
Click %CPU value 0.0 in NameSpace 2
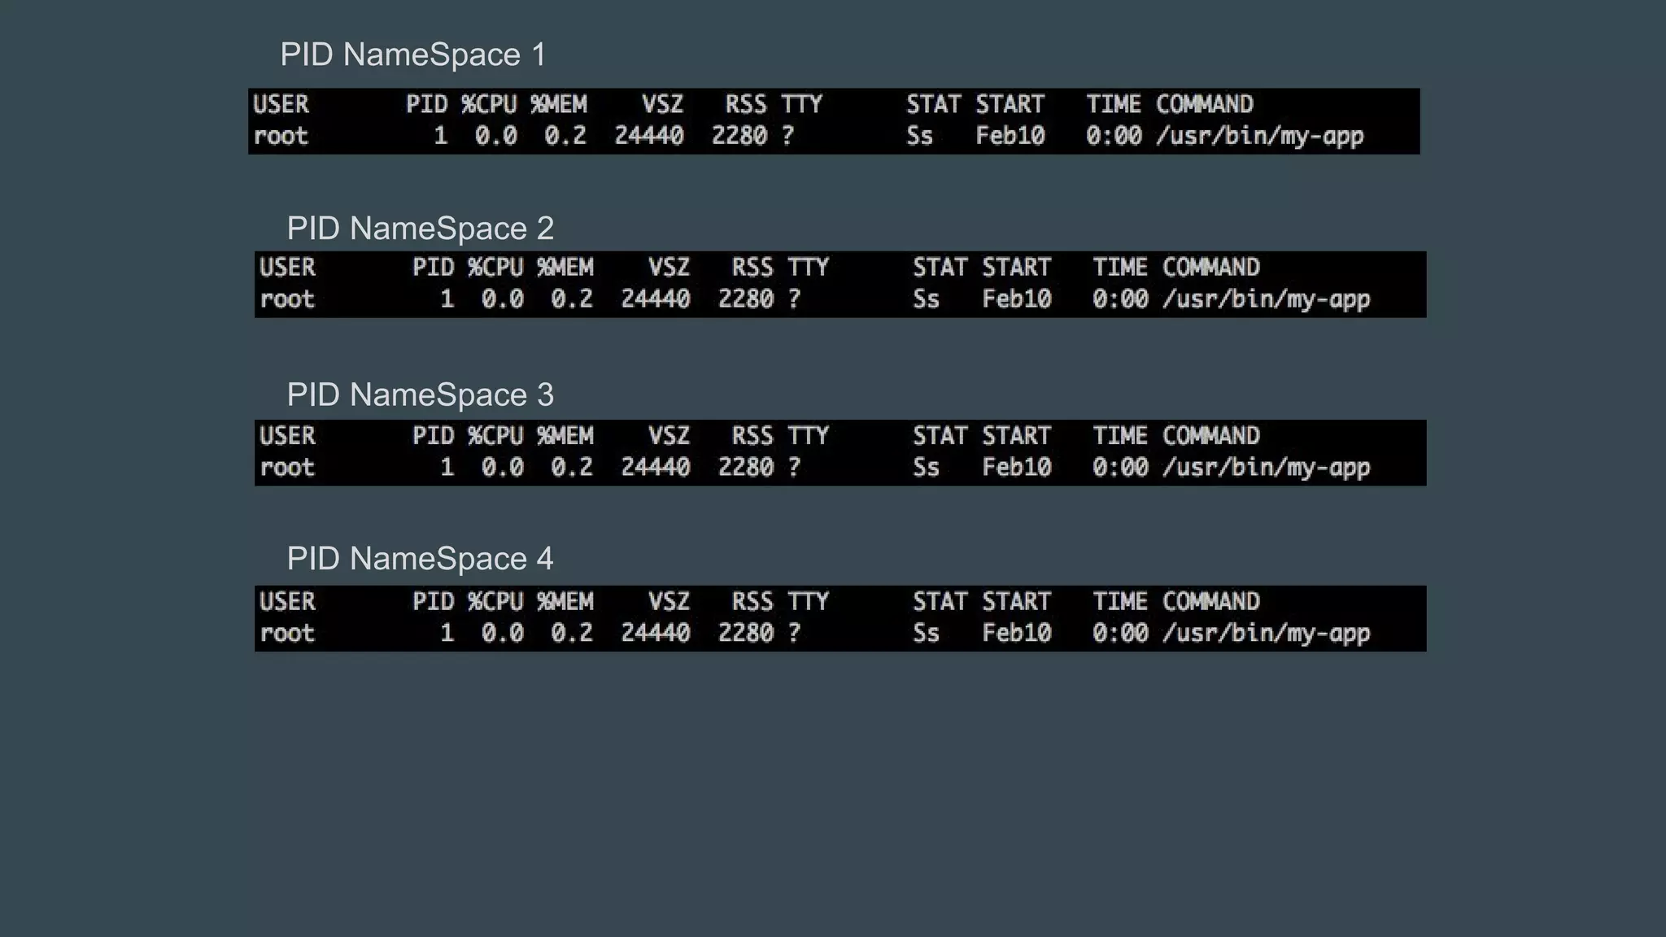503,299
